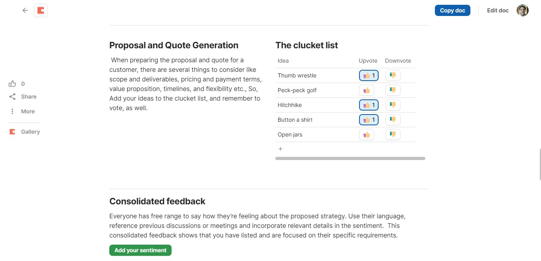Click the clucket list horizontal scrollbar
The width and height of the screenshot is (541, 261).
click(350, 158)
